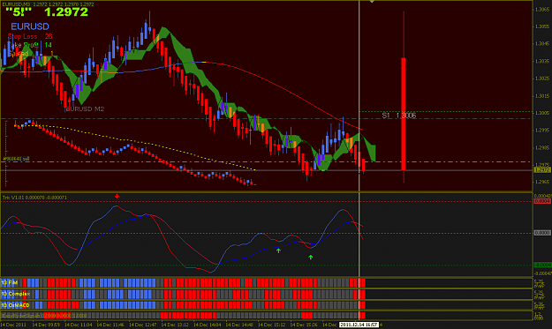Click the 1.3045 price scale value
The image size is (552, 329).
pos(542,43)
